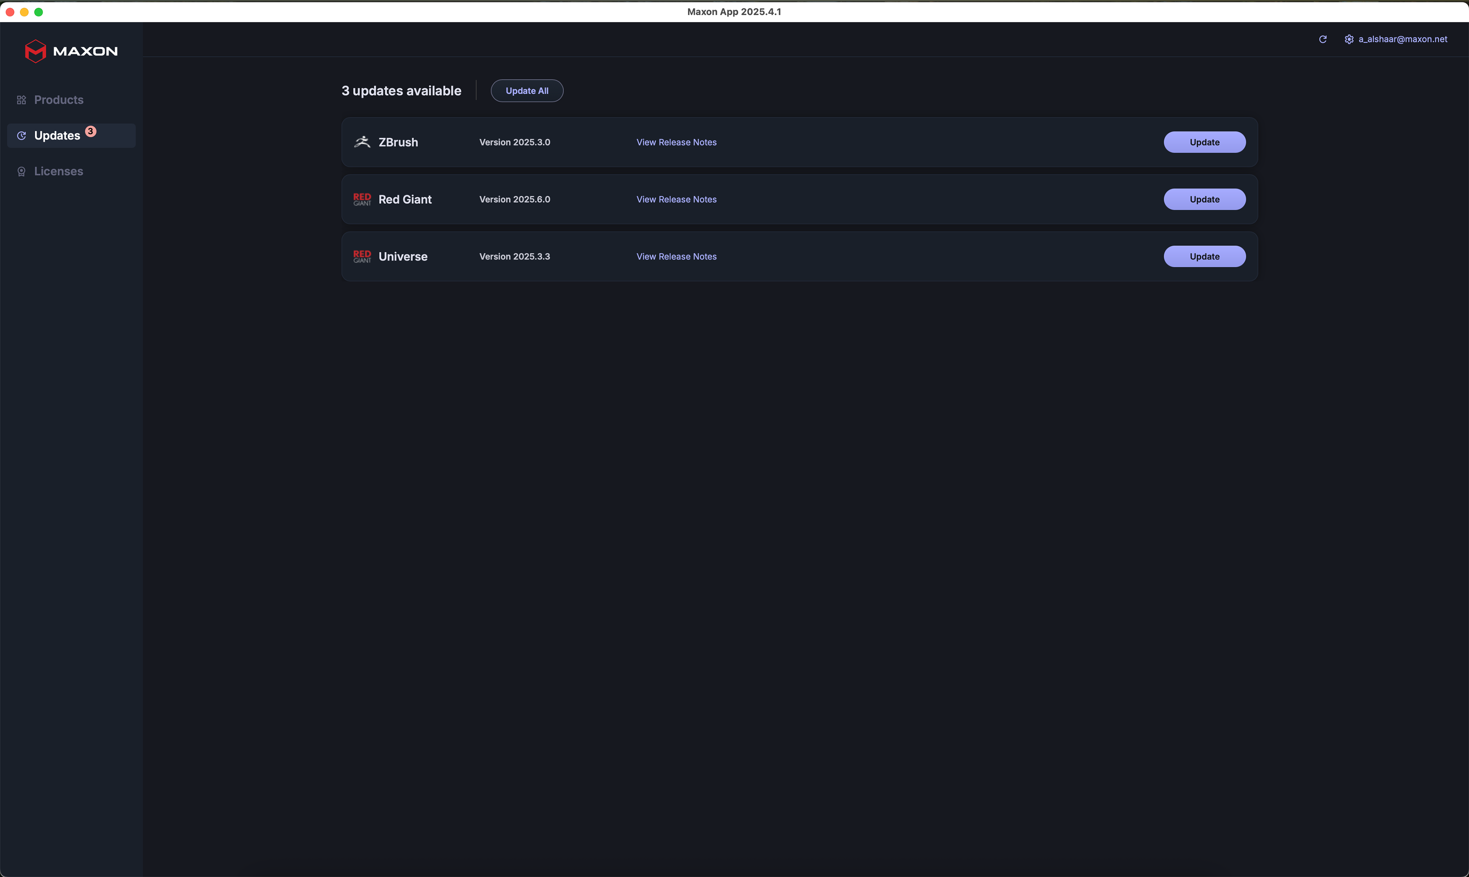
Task: Click the Universe row Red Giant icon
Action: [x=362, y=257]
